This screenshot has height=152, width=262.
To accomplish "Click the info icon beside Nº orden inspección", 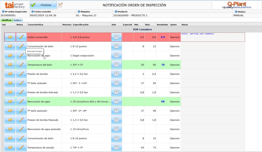I will pos(3,12).
